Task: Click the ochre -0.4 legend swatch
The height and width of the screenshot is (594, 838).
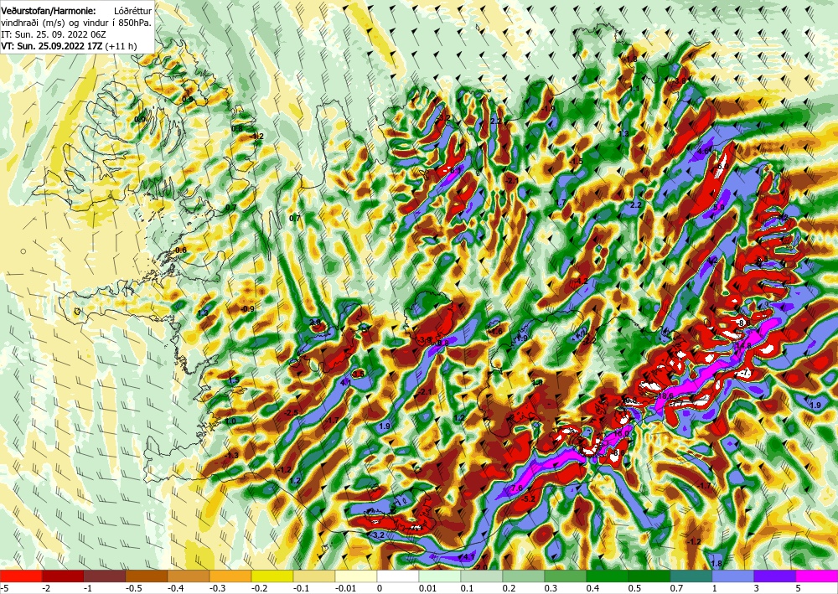Action: 189,576
